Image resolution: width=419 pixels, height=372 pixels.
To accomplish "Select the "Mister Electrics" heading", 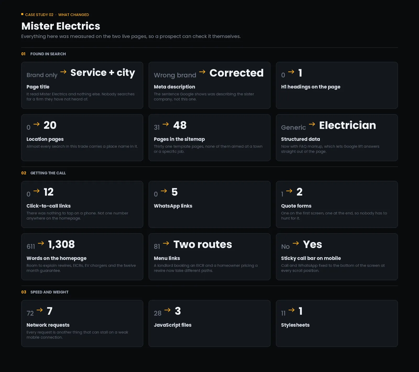I will [x=61, y=26].
